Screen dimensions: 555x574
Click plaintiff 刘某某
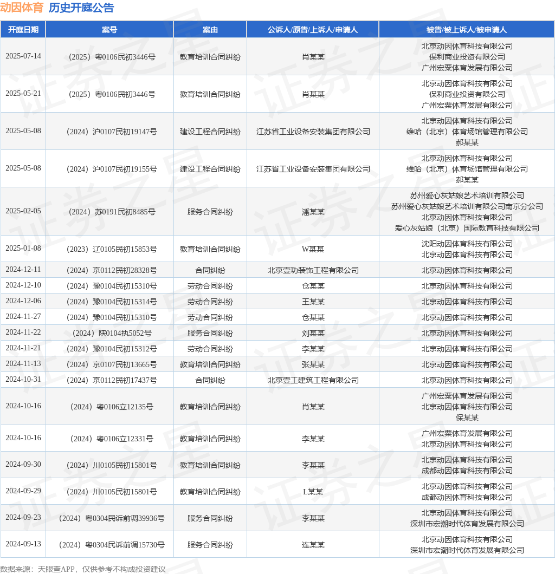click(x=313, y=333)
